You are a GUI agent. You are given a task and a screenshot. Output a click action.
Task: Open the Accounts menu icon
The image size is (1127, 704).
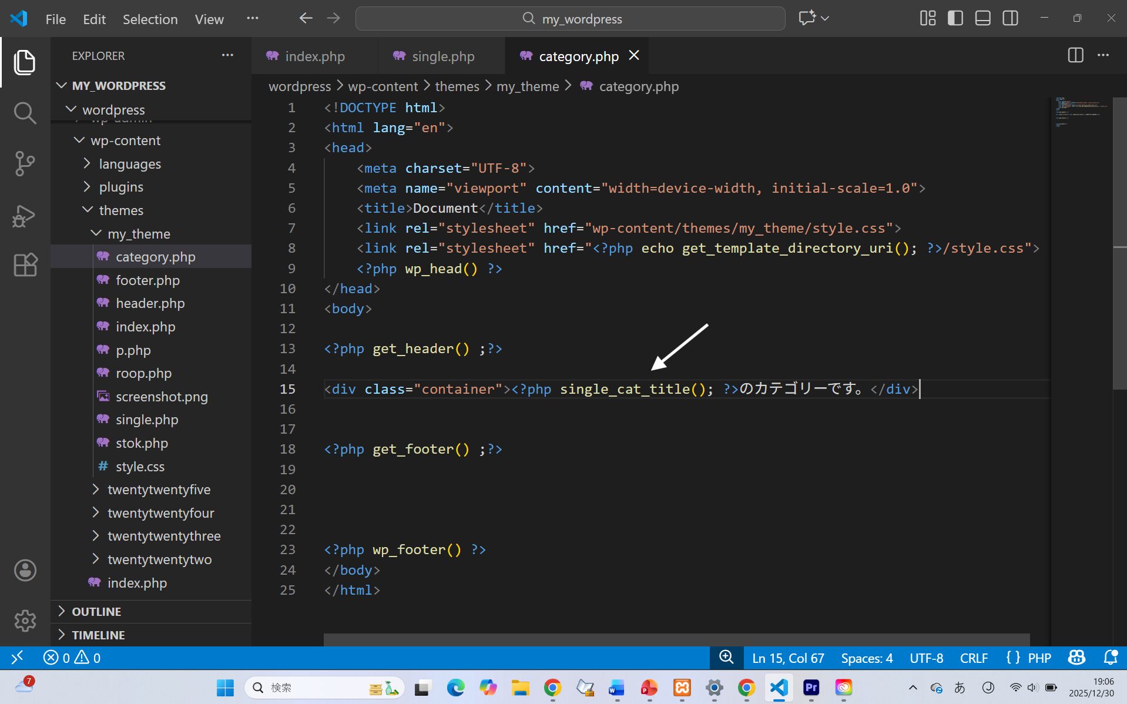tap(25, 570)
